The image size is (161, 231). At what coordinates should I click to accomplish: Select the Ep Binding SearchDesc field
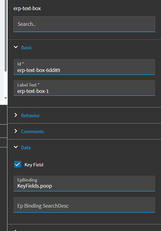pyautogui.click(x=84, y=205)
